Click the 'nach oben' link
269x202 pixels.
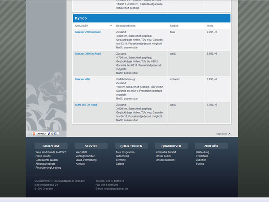click(x=221, y=134)
